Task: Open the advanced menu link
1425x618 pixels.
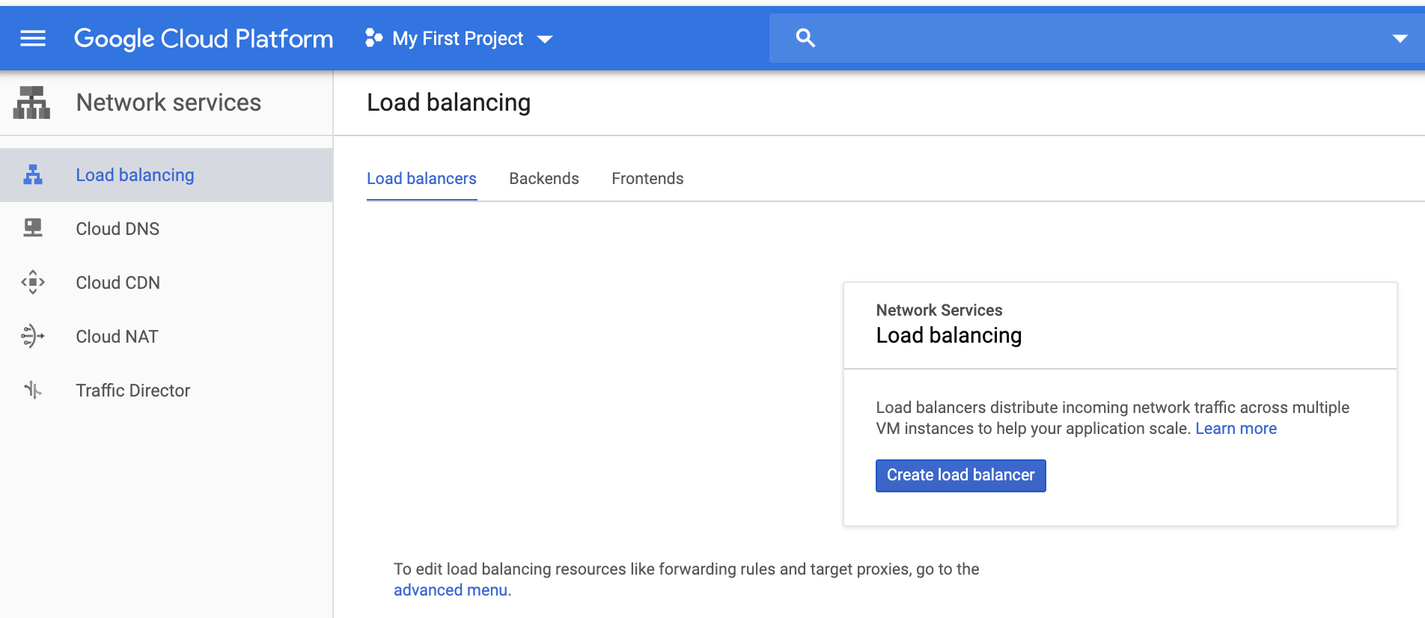Action: point(451,590)
